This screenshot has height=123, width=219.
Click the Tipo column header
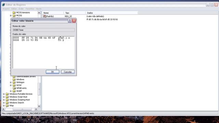pos(75,13)
